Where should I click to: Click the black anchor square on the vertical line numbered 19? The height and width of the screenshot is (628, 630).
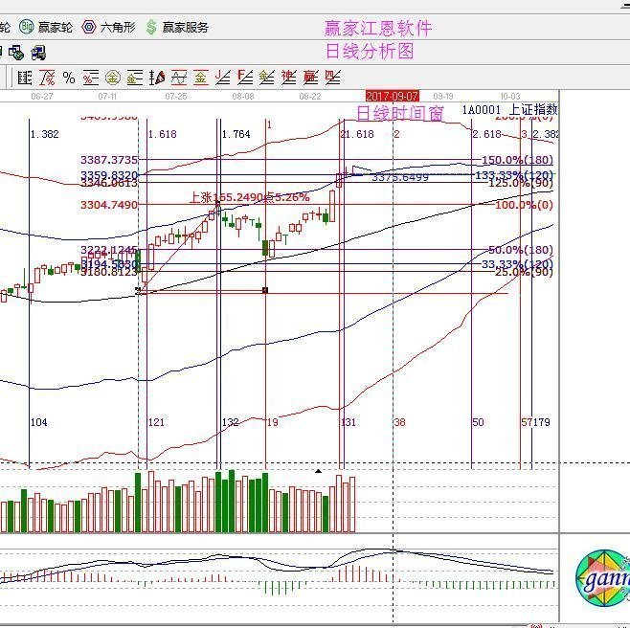(265, 290)
